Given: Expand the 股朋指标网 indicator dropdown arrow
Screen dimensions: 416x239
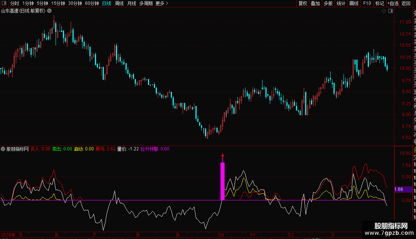Looking at the screenshot, I should (3, 149).
